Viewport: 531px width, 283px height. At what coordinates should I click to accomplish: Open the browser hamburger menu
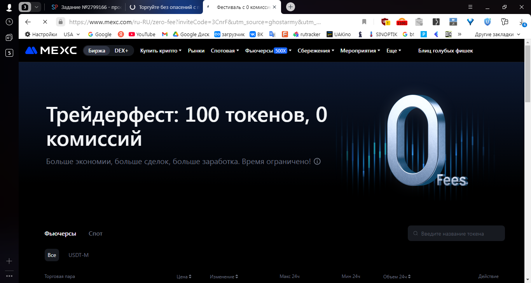click(x=470, y=7)
